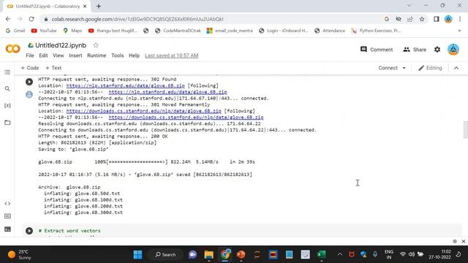This screenshot has width=468, height=263.
Task: Add a new Code cell
Action: pyautogui.click(x=30, y=68)
